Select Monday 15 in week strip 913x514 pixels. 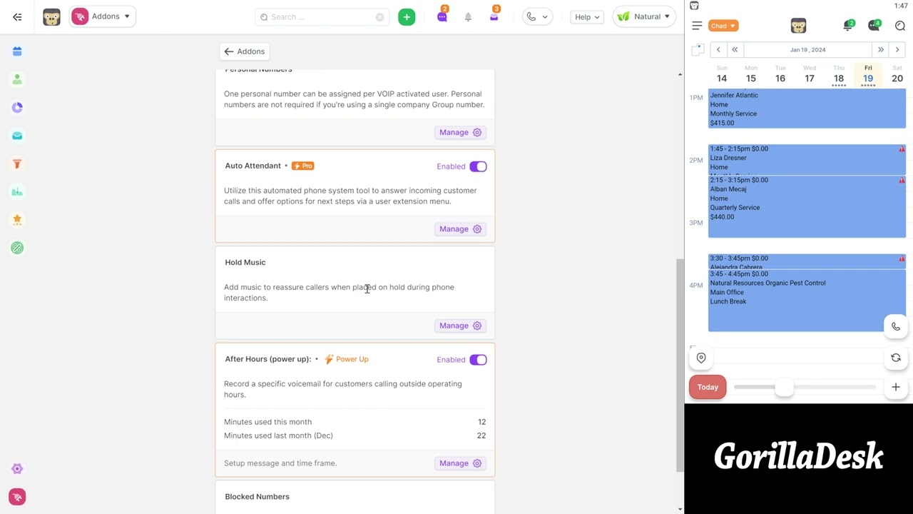[751, 75]
